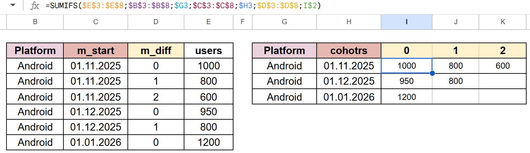This screenshot has width=530, height=153.
Task: Select cohort cell with value 600
Action: click(x=502, y=66)
